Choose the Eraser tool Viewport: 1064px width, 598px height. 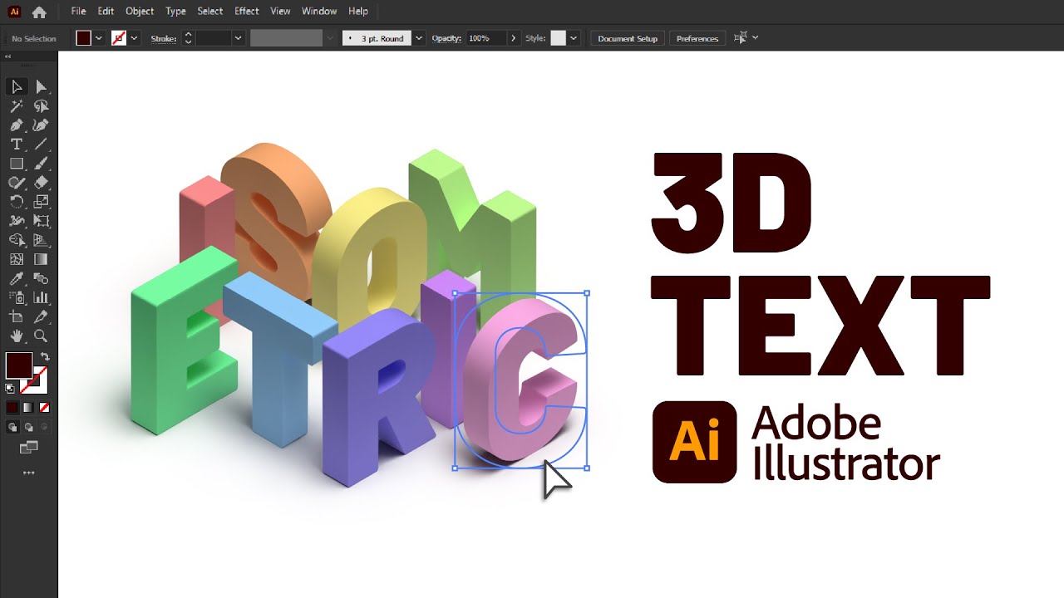click(41, 183)
